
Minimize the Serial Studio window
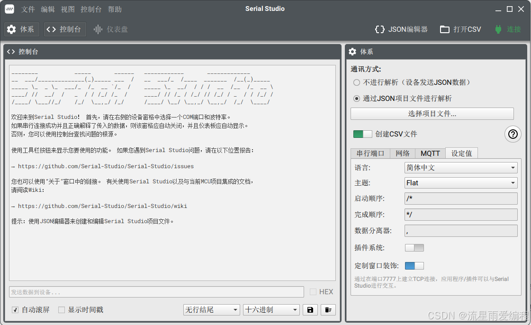coord(498,9)
